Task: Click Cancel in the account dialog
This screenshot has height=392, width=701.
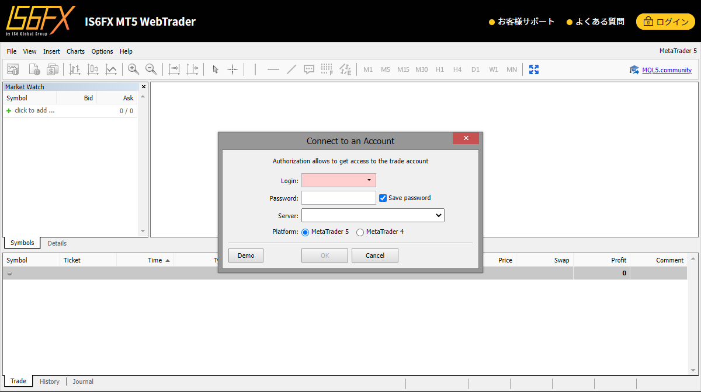Action: tap(375, 256)
